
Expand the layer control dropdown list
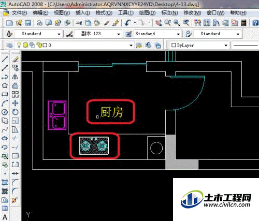pyautogui.click(x=131, y=46)
